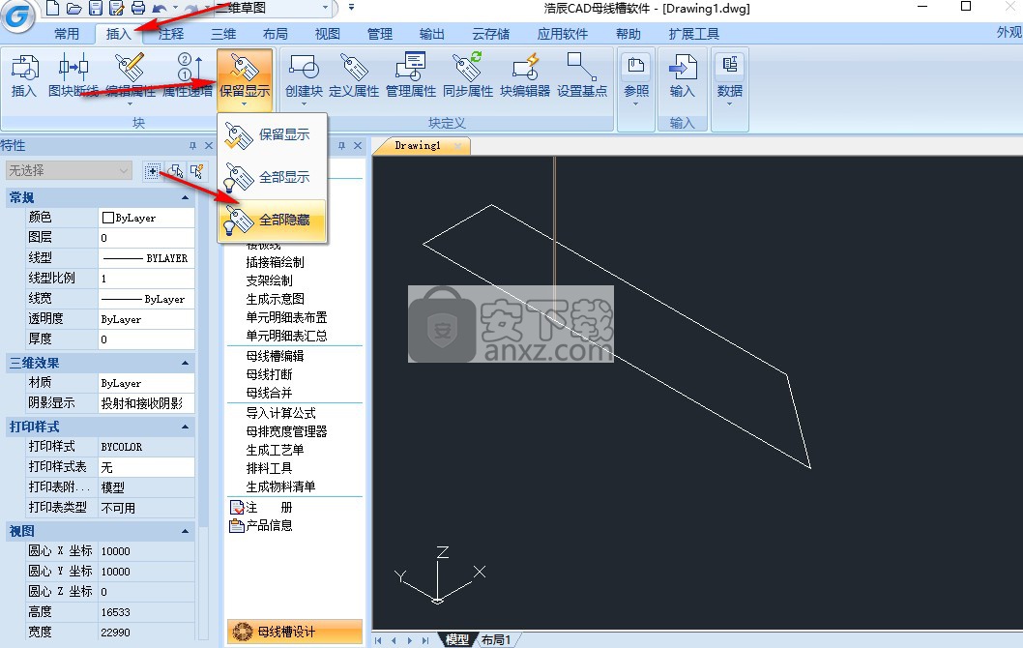Click the Open folder icon

pyautogui.click(x=73, y=9)
